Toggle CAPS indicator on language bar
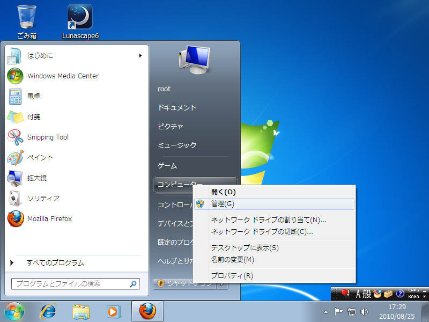 (413, 290)
